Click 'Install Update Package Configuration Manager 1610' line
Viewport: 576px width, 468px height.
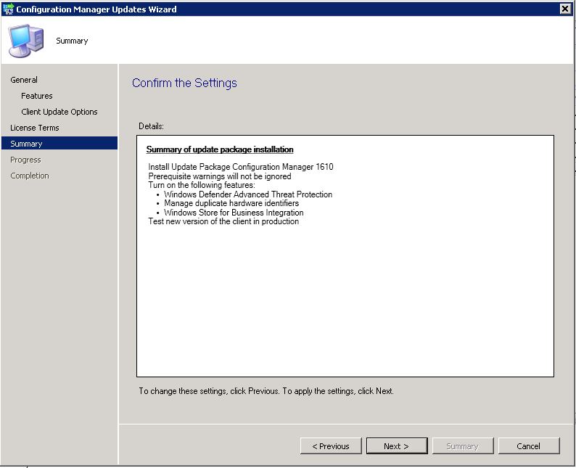tap(241, 167)
